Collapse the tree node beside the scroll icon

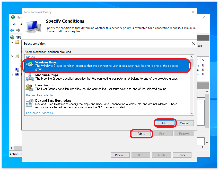click(x=12, y=56)
